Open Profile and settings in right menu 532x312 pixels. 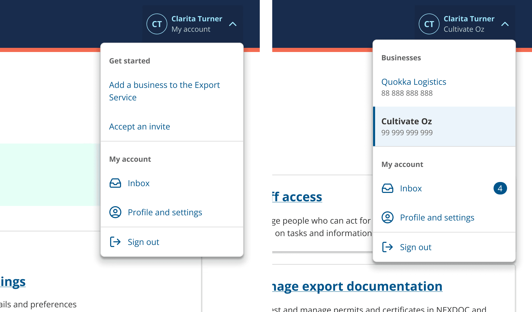(437, 218)
